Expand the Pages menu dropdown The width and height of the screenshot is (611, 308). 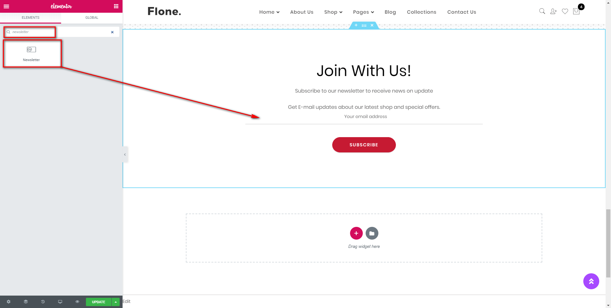(x=363, y=12)
